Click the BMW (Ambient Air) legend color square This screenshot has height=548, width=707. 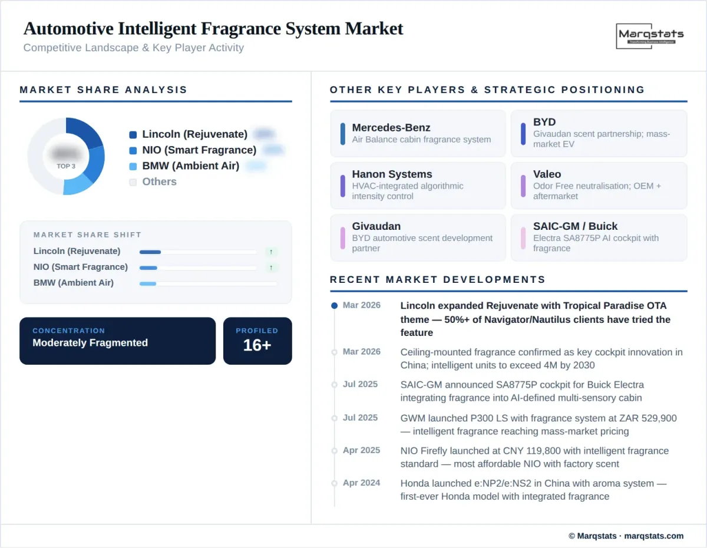[x=133, y=166]
